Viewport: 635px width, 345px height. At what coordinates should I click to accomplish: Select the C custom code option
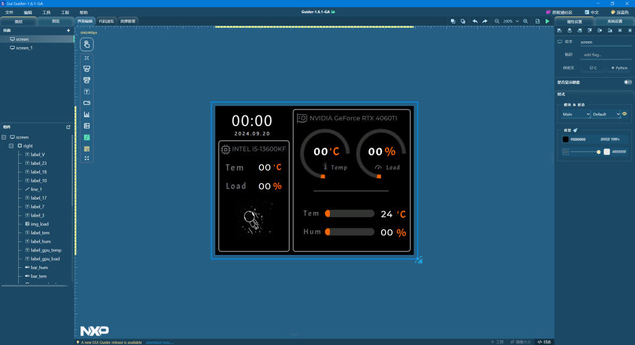[x=593, y=68]
